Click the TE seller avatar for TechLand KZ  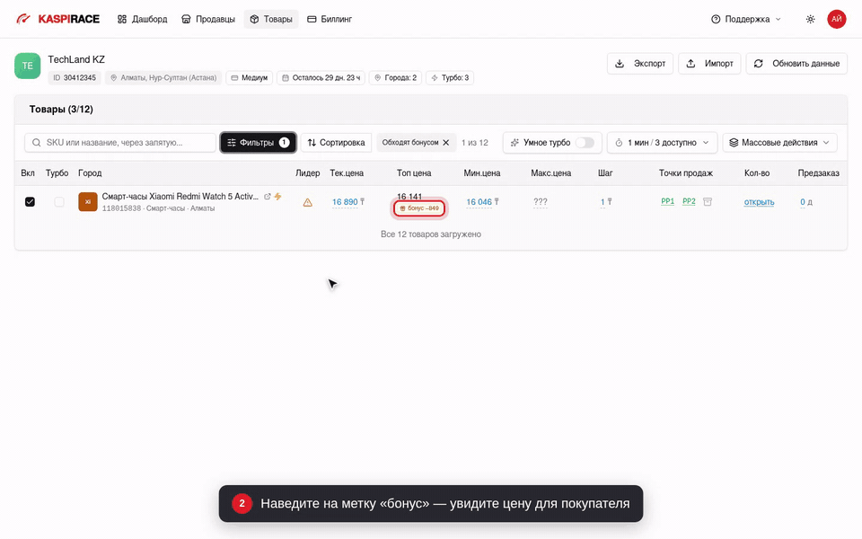click(x=28, y=66)
